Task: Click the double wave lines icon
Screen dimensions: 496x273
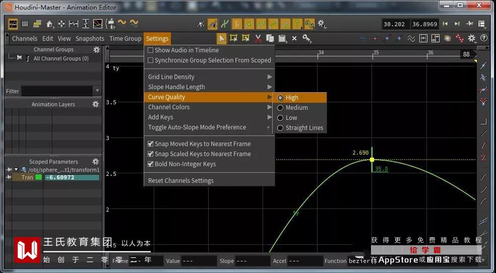Action: [411, 39]
